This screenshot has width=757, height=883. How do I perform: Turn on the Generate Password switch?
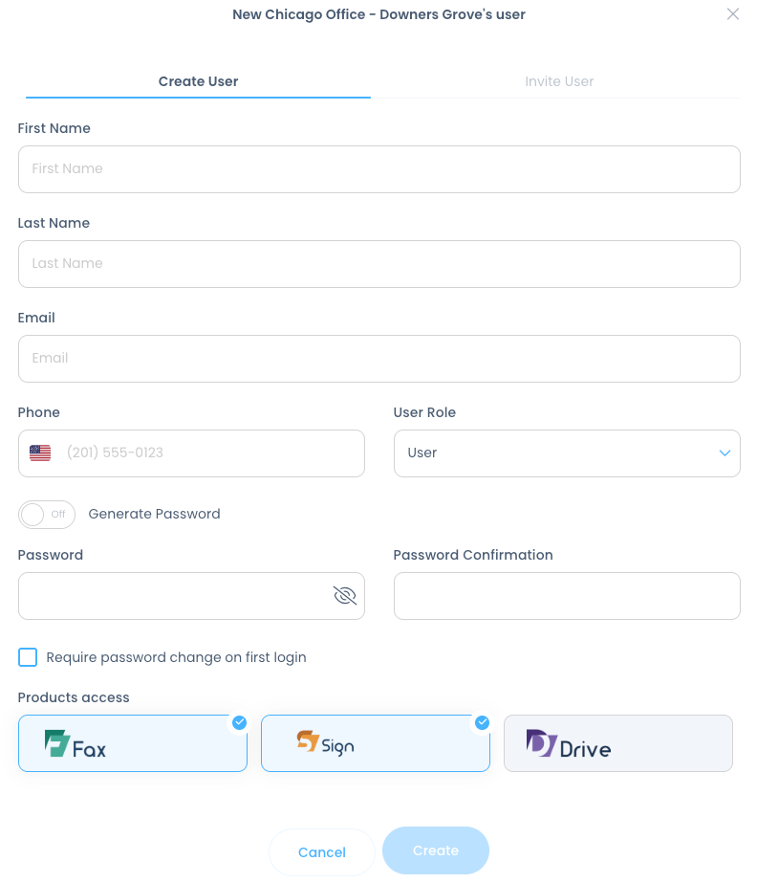(46, 515)
